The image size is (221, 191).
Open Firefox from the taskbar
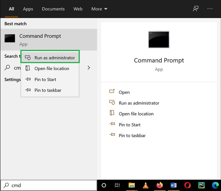click(x=159, y=185)
